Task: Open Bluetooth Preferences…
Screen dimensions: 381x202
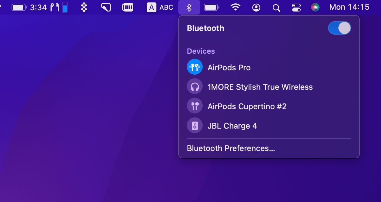Action: (x=231, y=148)
